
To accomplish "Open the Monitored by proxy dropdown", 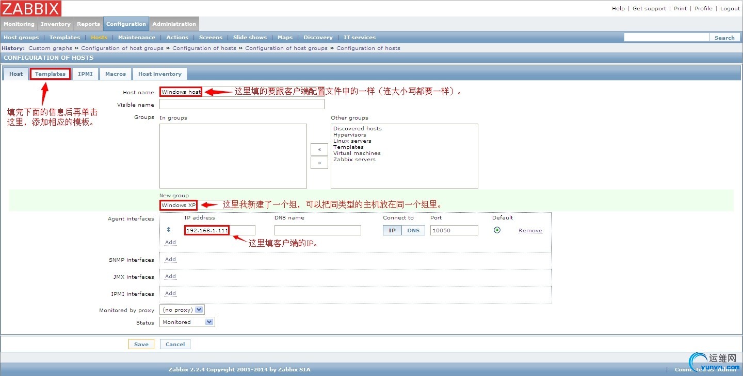I will (x=182, y=310).
